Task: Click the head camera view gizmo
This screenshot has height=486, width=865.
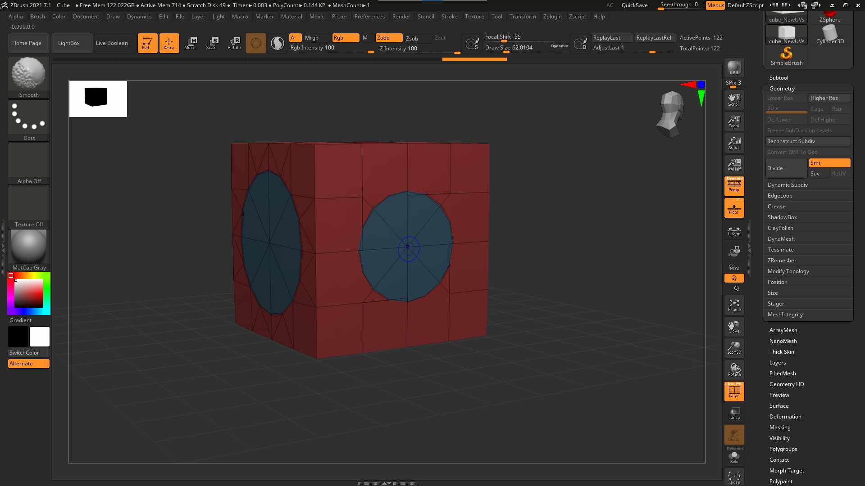Action: pos(671,113)
